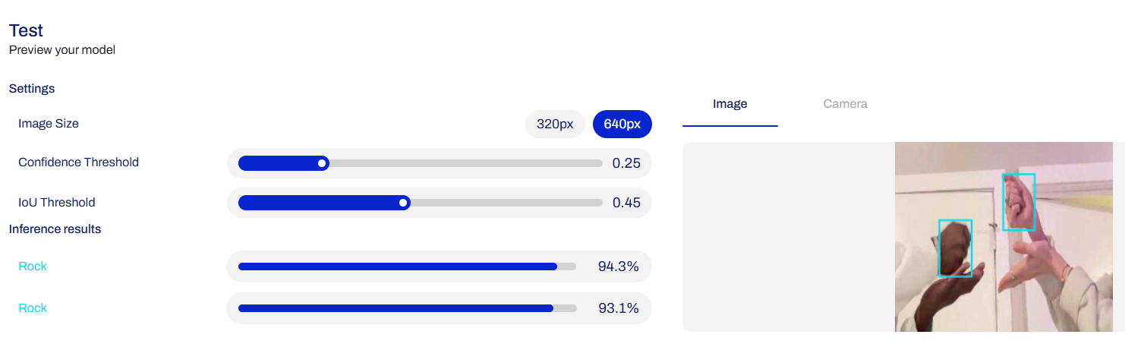Viewport: 1125px width, 347px height.
Task: Click the Confidence Threshold label
Action: (79, 162)
